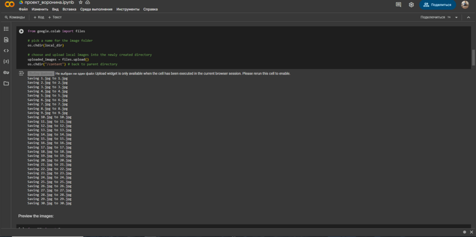The height and width of the screenshot is (237, 476).
Task: Open the Среда выполнения menu
Action: click(x=96, y=10)
